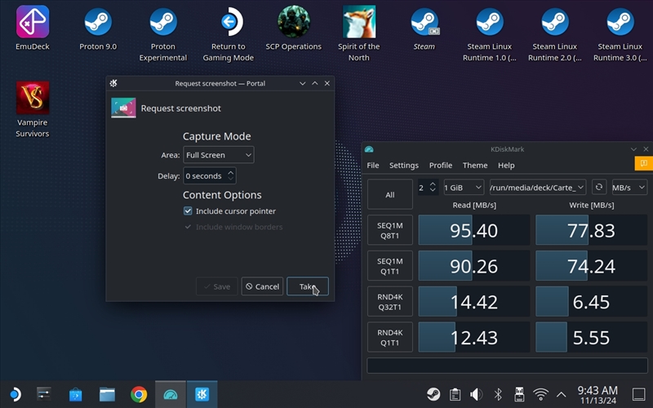The width and height of the screenshot is (653, 408).
Task: Click the Delay seconds spinbox field
Action: (204, 176)
